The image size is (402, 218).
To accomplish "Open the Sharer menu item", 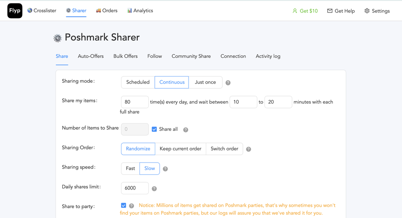I will [76, 10].
